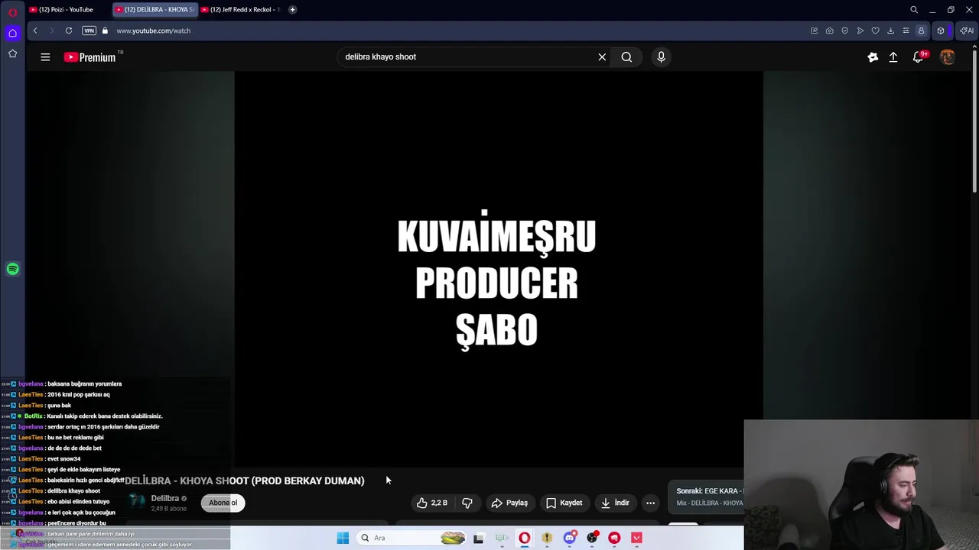The image size is (979, 550).
Task: Select the DELİLBRA - KHOYA browser tab
Action: point(155,9)
